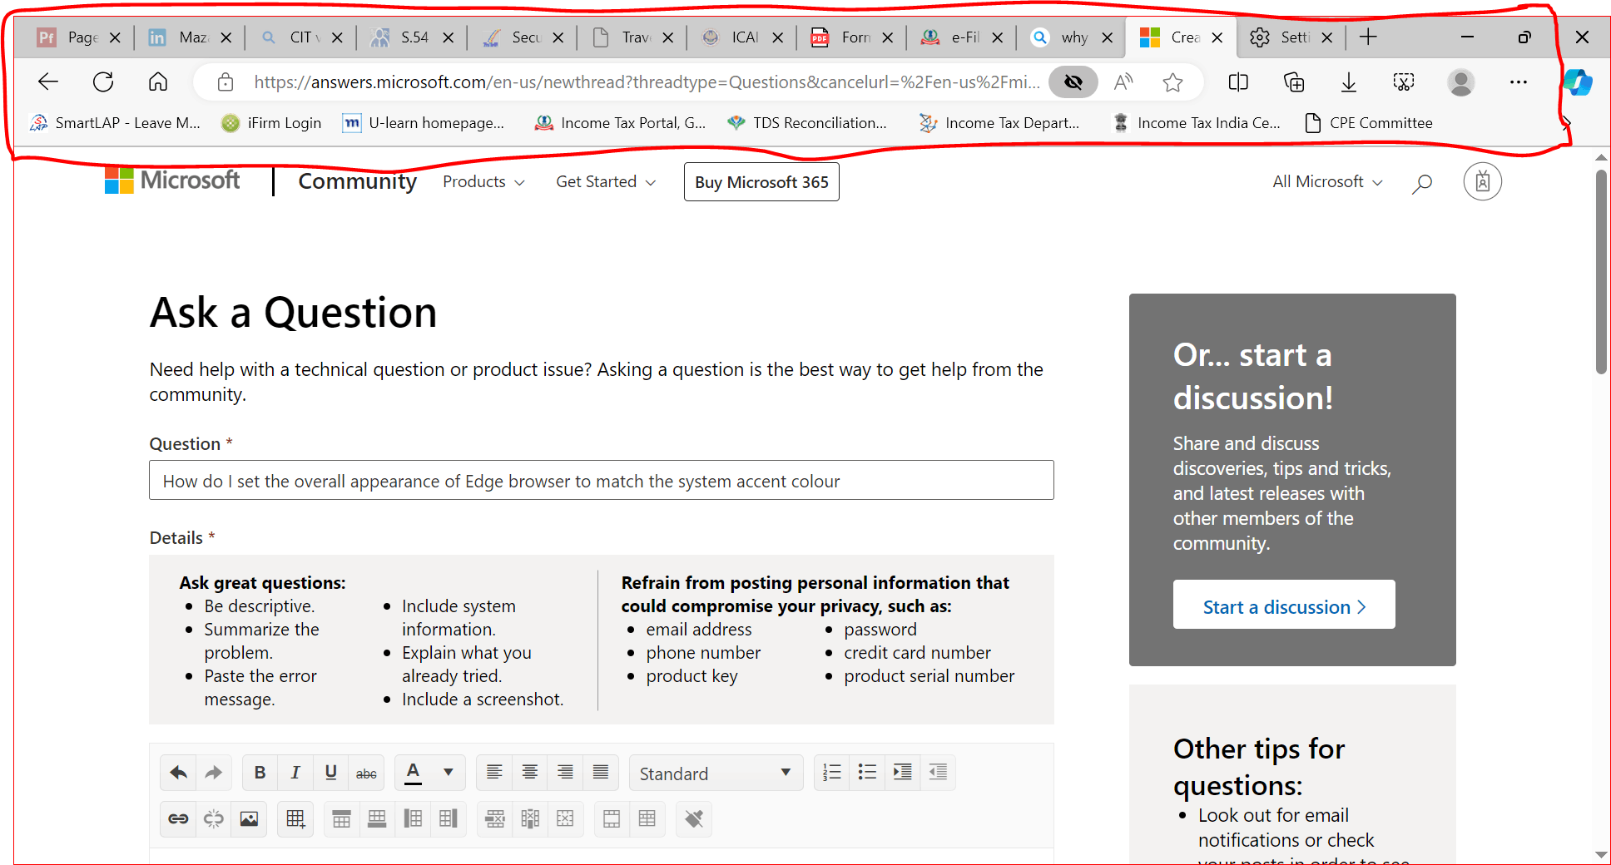Insert a hyperlink in the editor

click(178, 819)
